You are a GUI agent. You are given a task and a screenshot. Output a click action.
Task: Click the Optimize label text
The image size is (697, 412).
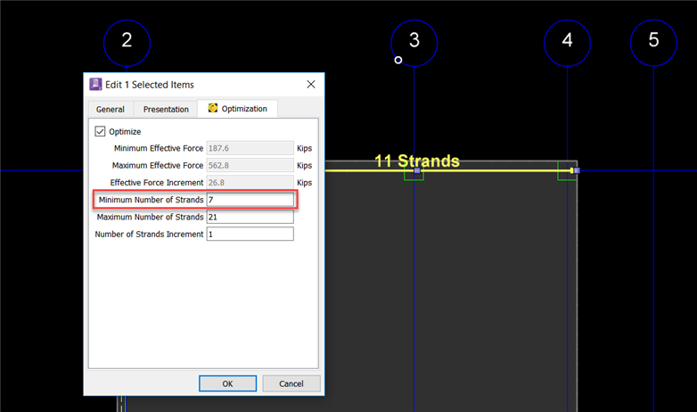point(125,132)
